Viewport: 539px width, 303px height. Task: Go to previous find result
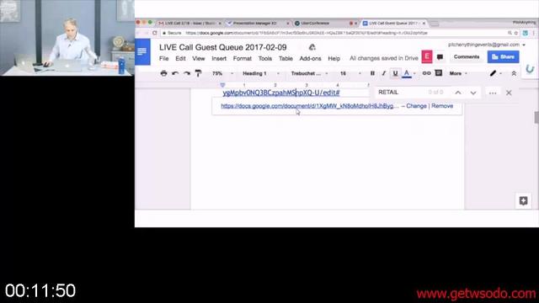pos(458,93)
